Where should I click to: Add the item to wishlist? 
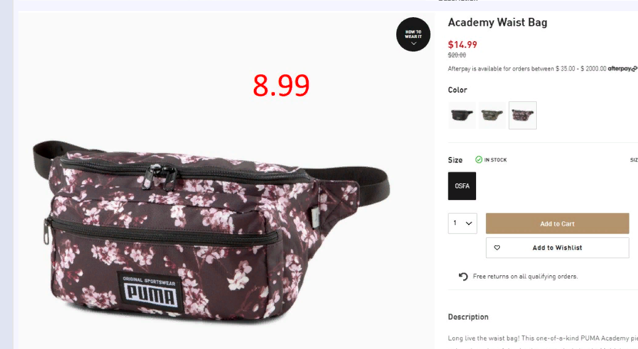click(x=557, y=248)
